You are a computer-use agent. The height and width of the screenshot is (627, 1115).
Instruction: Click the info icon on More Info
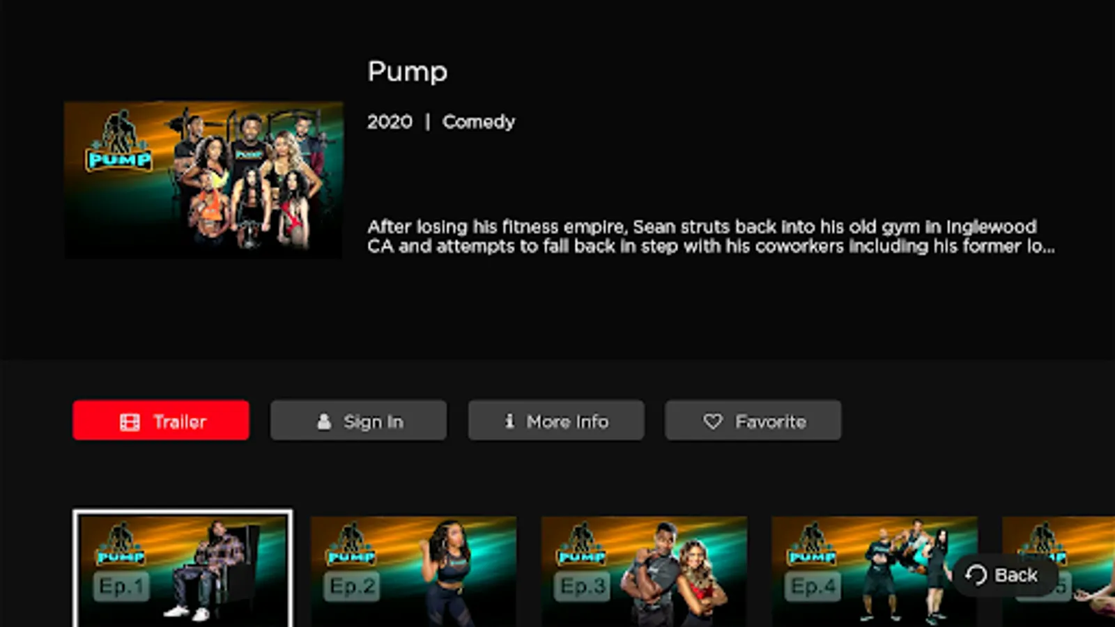[509, 421]
